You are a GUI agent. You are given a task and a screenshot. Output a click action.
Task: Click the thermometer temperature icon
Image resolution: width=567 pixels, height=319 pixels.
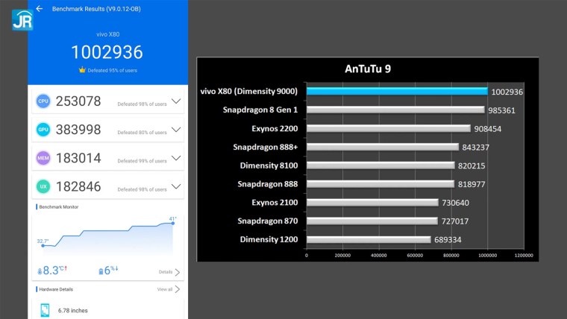click(x=40, y=271)
